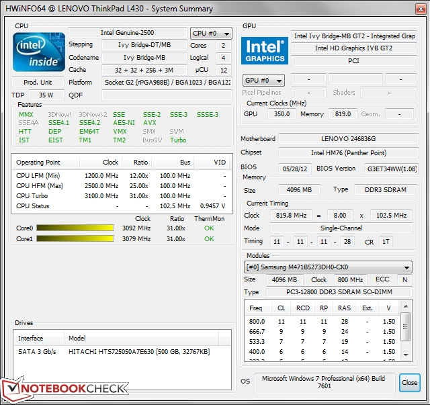Click the Codename Ivy Bridge-MB field
430x405 pixels.
(x=144, y=58)
